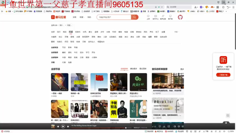This screenshot has width=236, height=133.
Task: Click the orange search magnifier button
Action: click(135, 17)
